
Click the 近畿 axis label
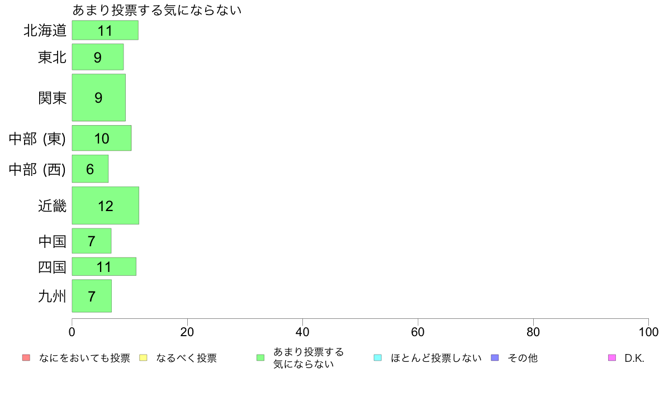52,205
